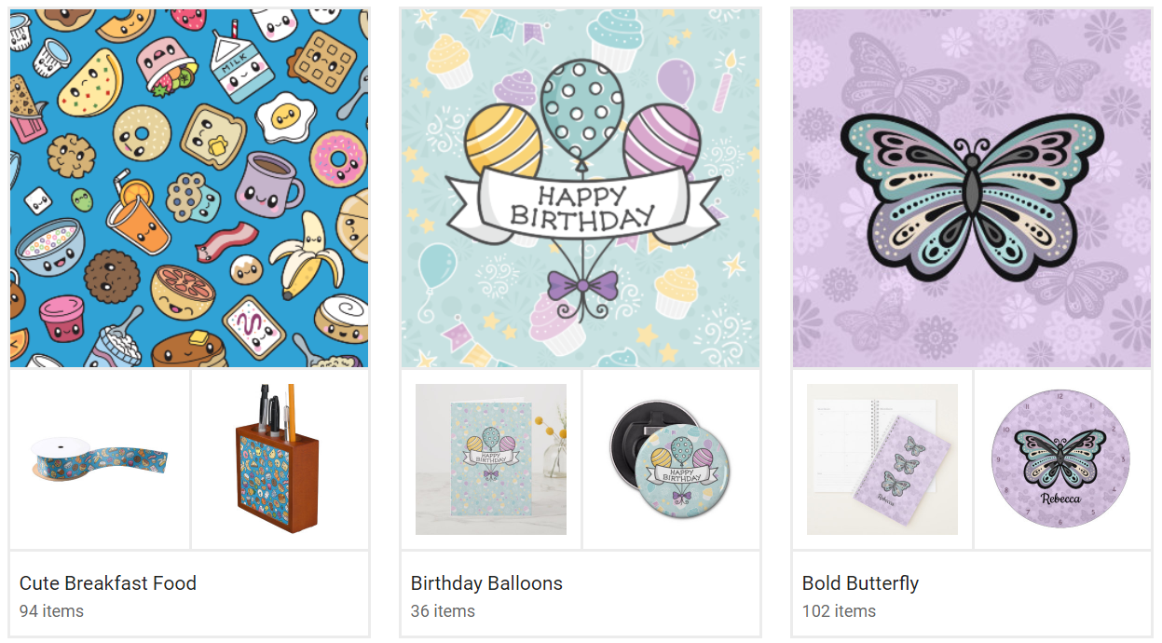
Task: Open the large Bold Butterfly cover image
Action: [x=972, y=189]
